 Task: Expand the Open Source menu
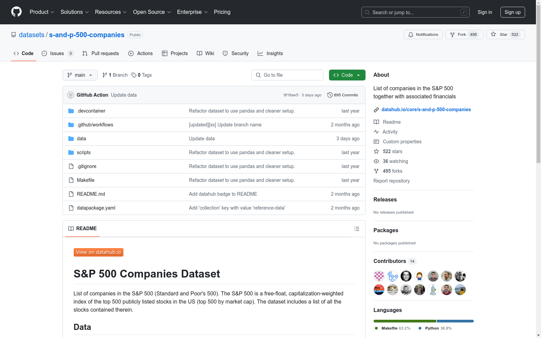point(152,12)
